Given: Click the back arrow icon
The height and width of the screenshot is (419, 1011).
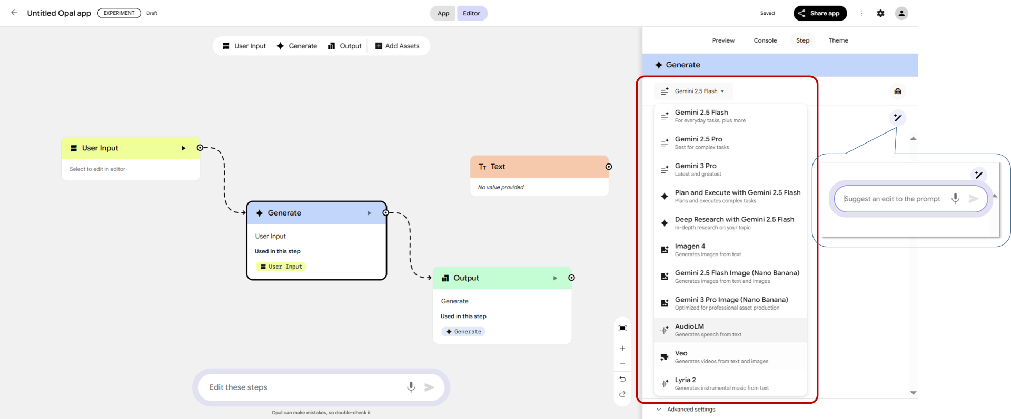Looking at the screenshot, I should click(14, 13).
